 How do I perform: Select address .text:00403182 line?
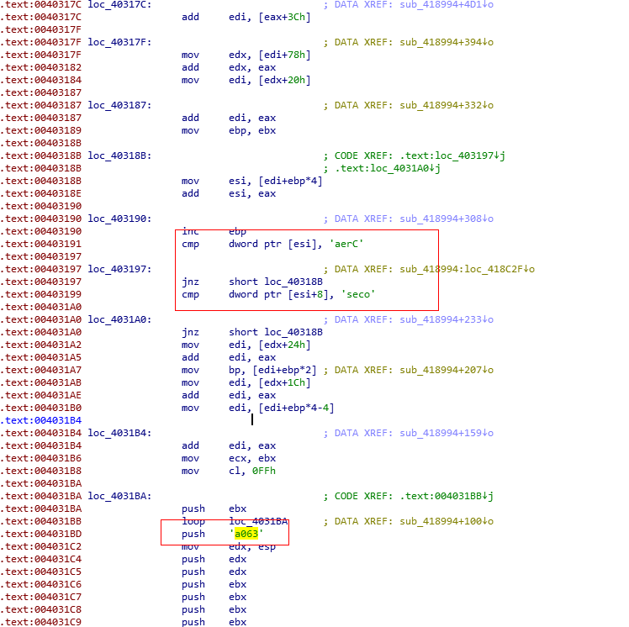(x=41, y=67)
